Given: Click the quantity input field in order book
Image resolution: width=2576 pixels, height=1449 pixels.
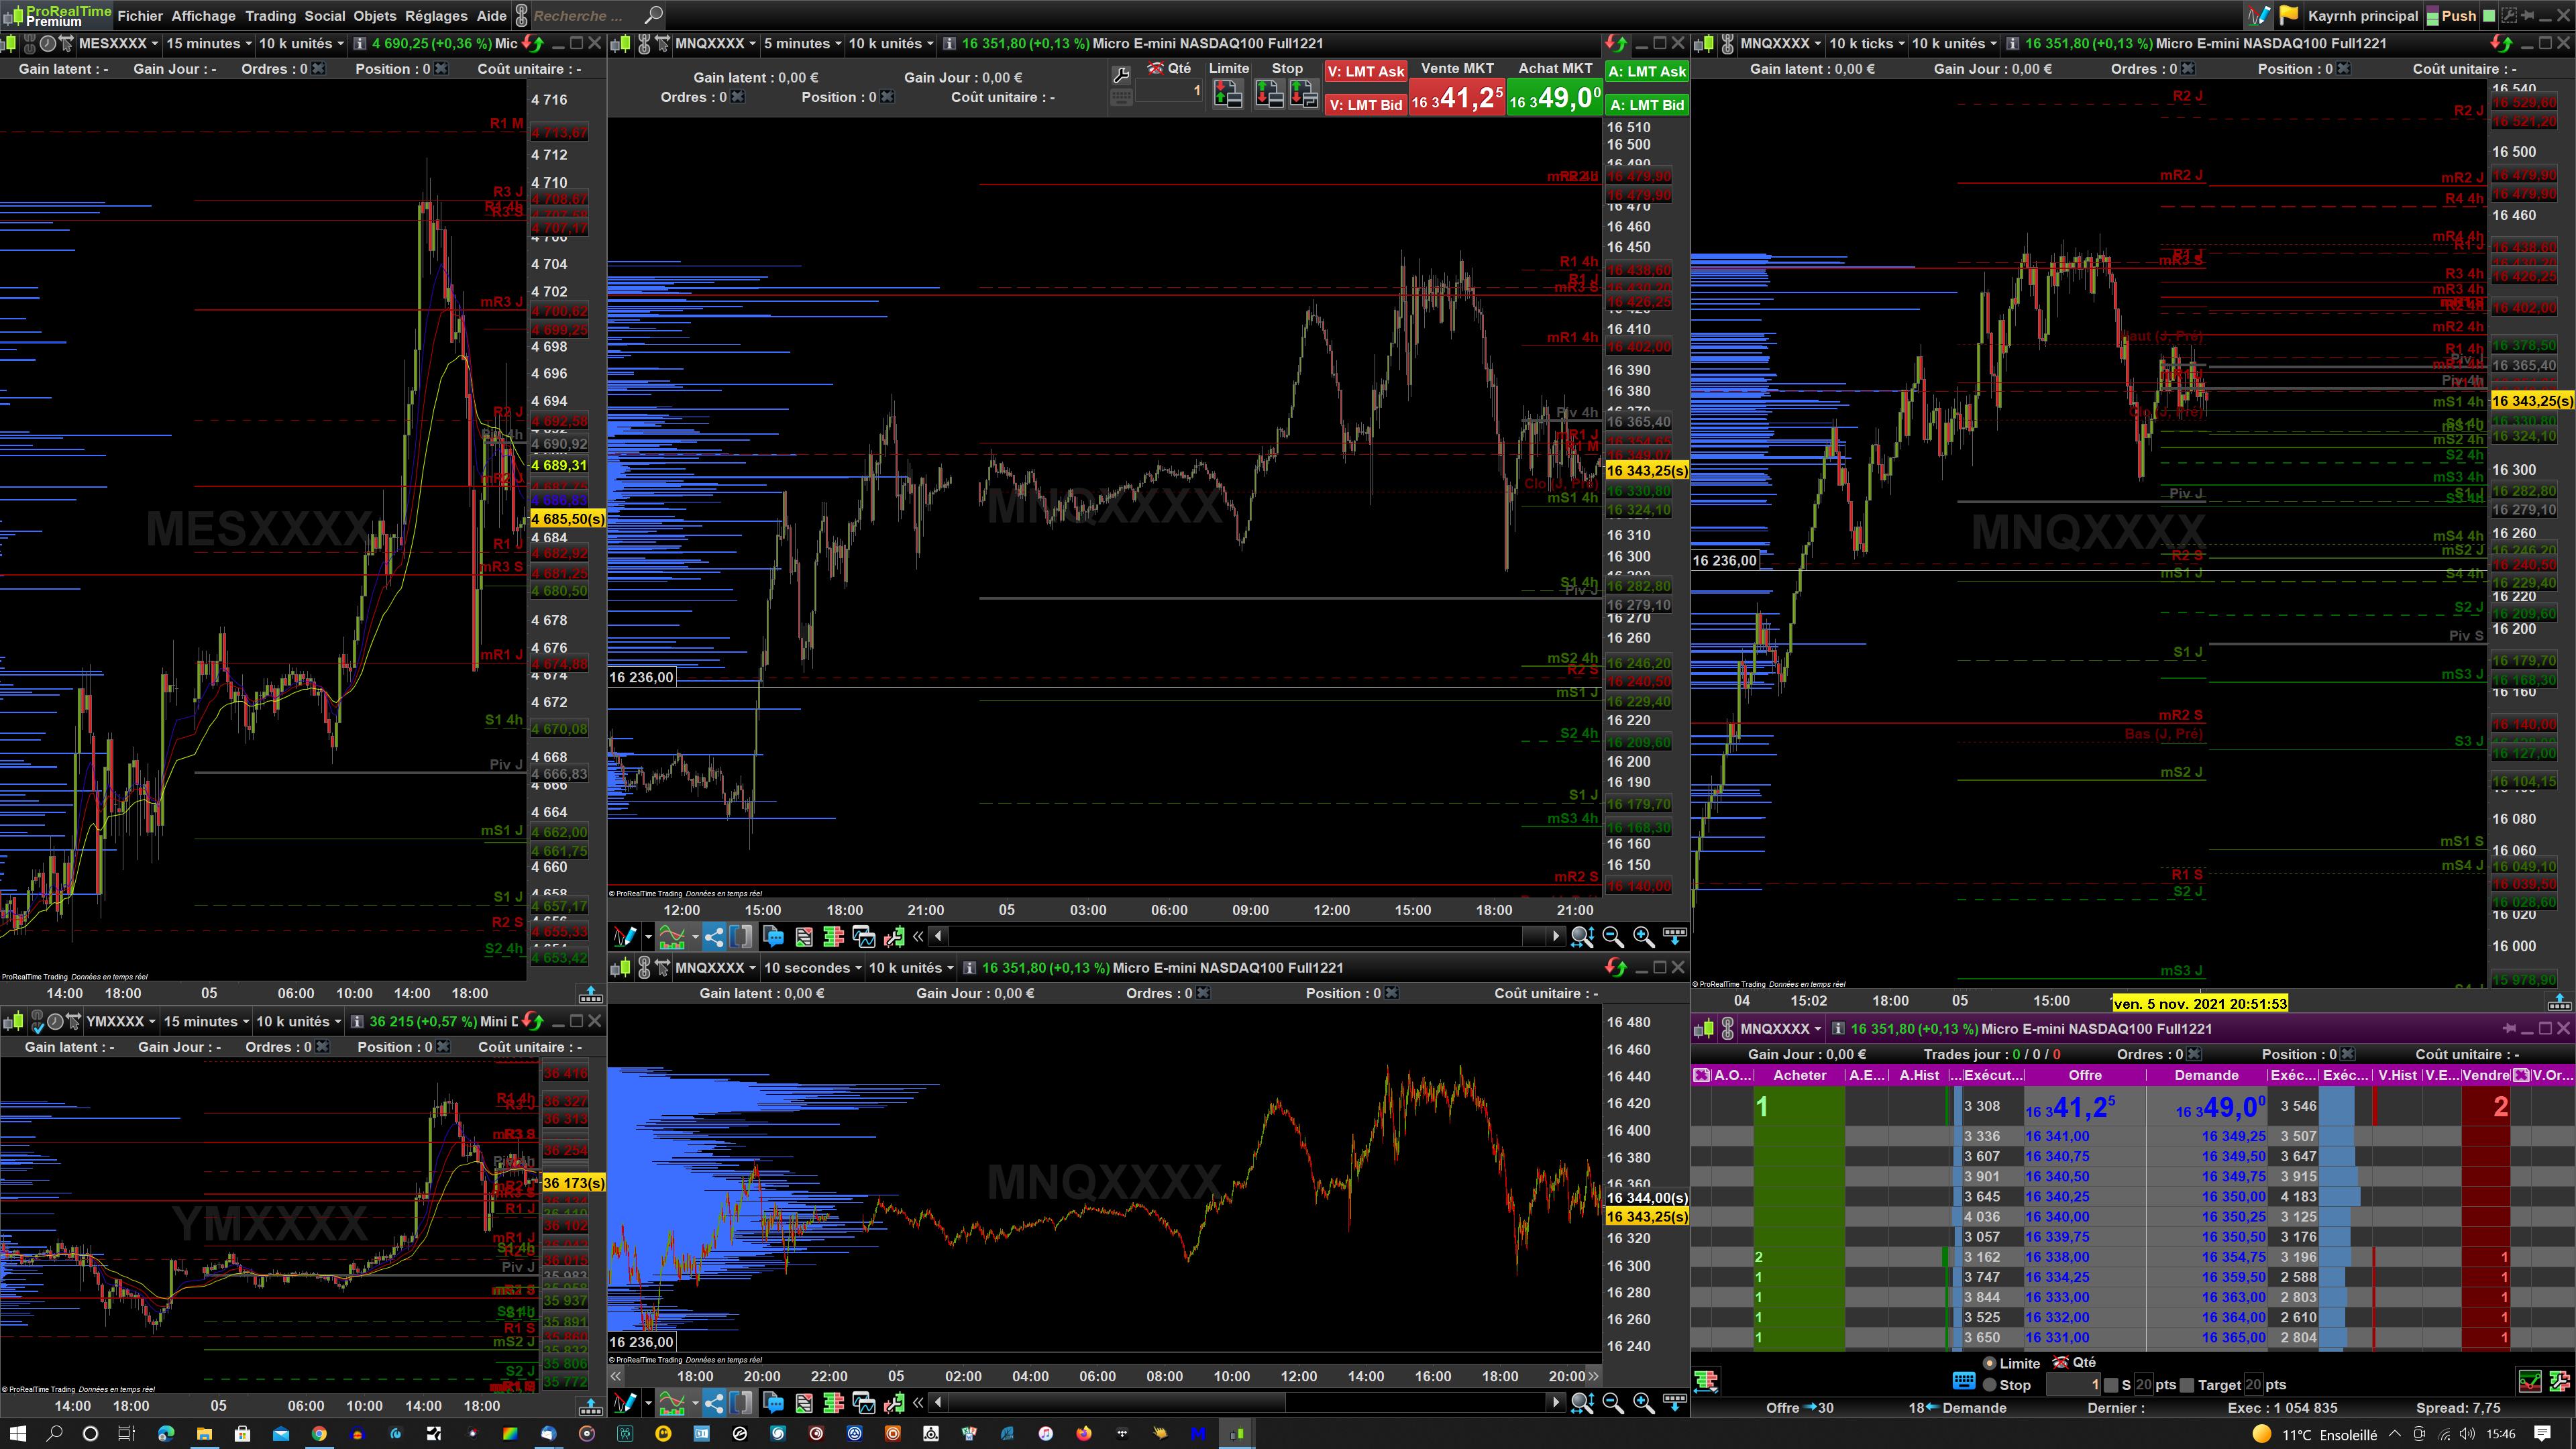Looking at the screenshot, I should [2073, 1385].
